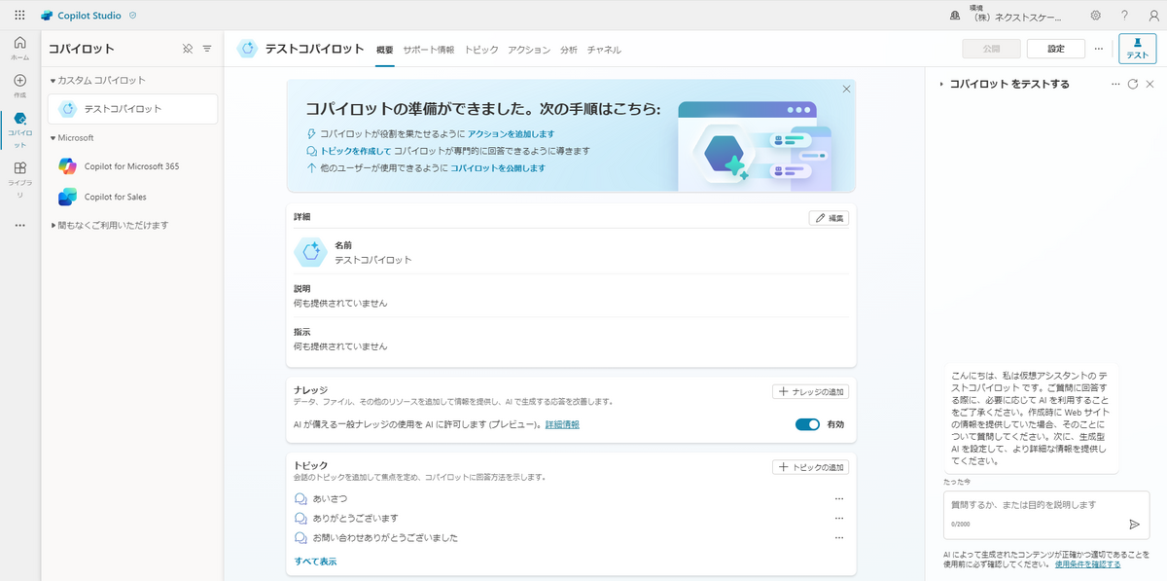Open ellipsis menu for あいさつ topic

pyautogui.click(x=838, y=498)
